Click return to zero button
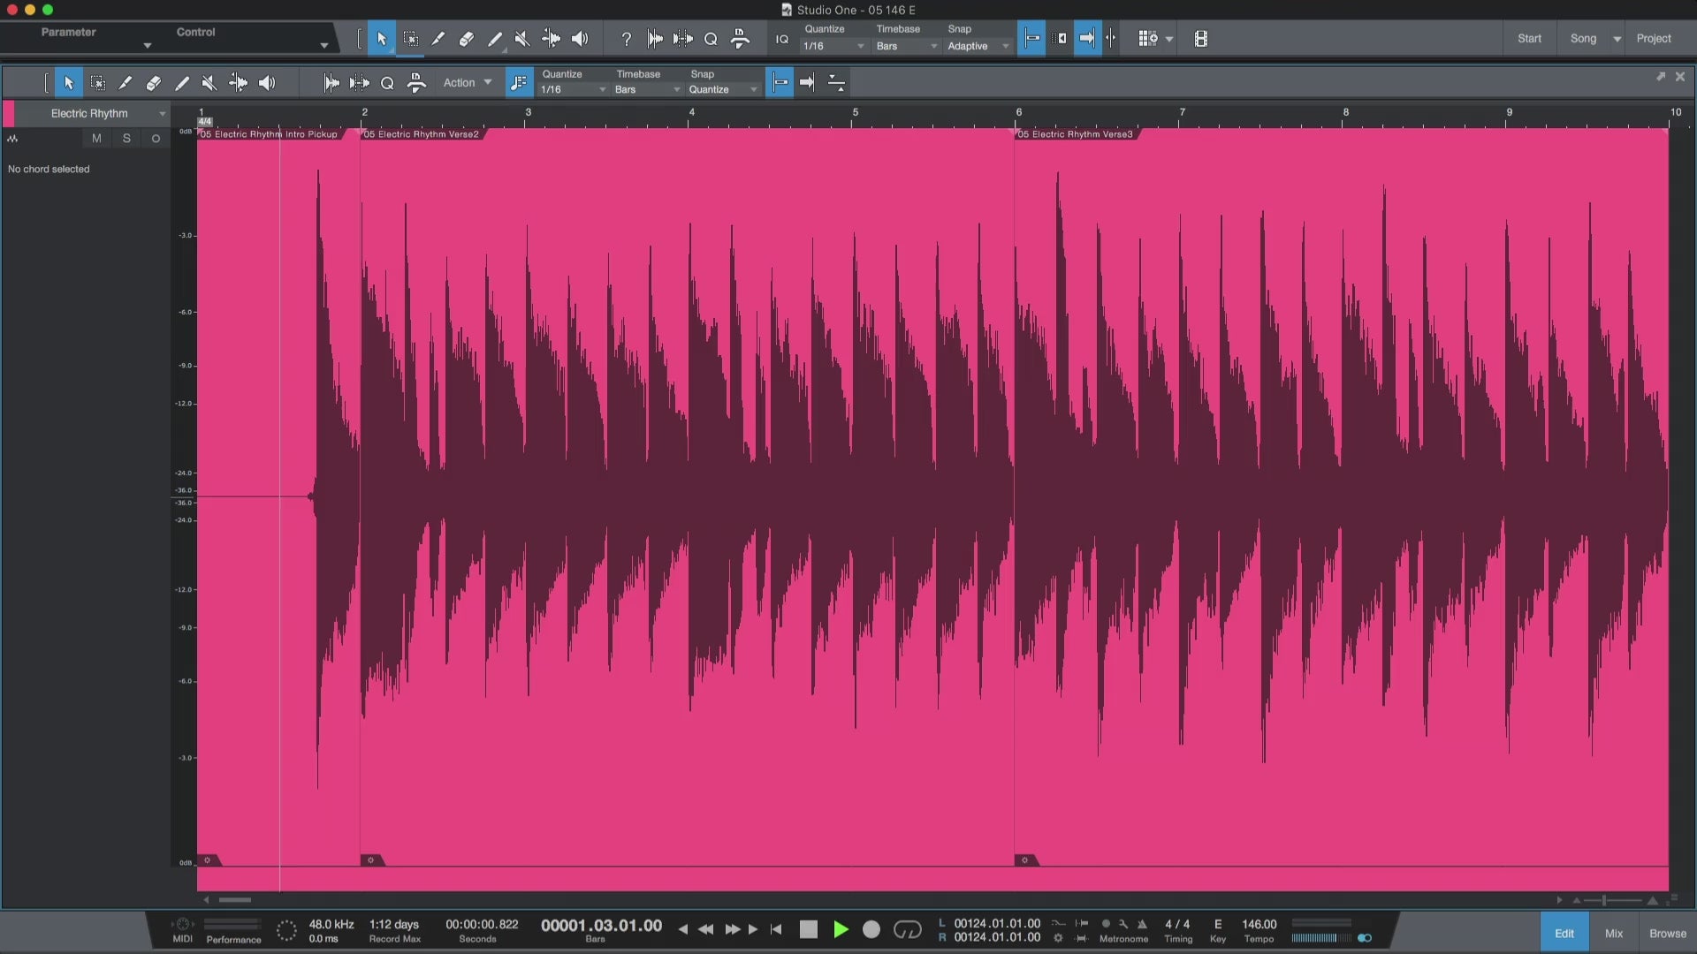This screenshot has height=954, width=1697. point(776,929)
